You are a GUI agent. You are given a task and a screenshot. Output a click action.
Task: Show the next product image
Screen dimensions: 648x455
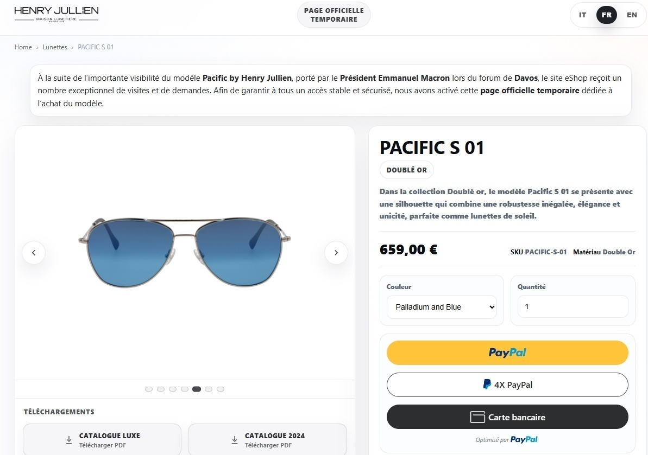336,253
